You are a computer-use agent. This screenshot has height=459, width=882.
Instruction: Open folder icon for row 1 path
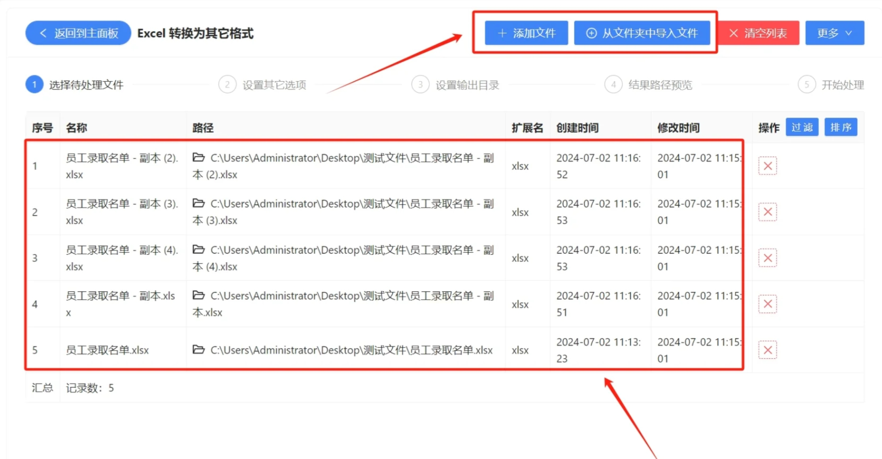(x=199, y=157)
